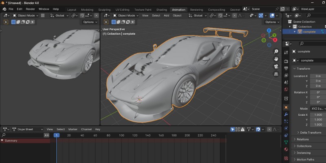Click the navigation gizmo Z axis
The width and height of the screenshot is (326, 163).
(x=269, y=30)
